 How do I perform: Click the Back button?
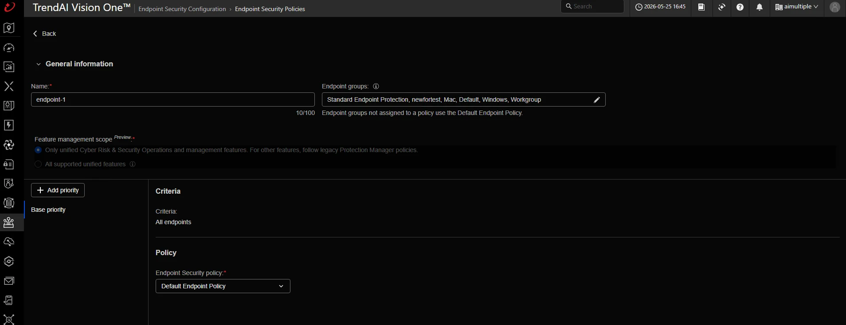pos(44,34)
